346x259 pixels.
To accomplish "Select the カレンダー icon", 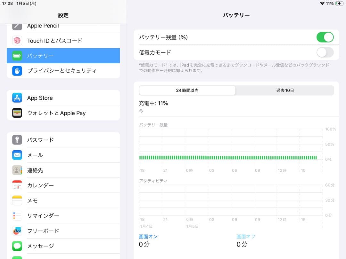I will coord(17,185).
